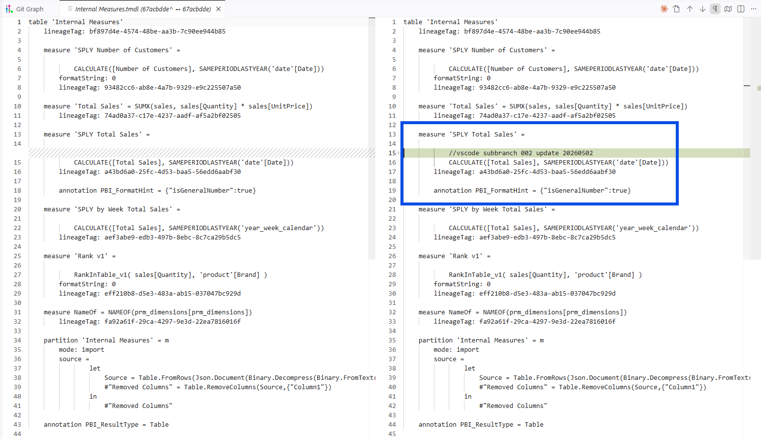Click 'table Internal Measures' line in right pane
The height and width of the screenshot is (439, 761).
pos(451,22)
